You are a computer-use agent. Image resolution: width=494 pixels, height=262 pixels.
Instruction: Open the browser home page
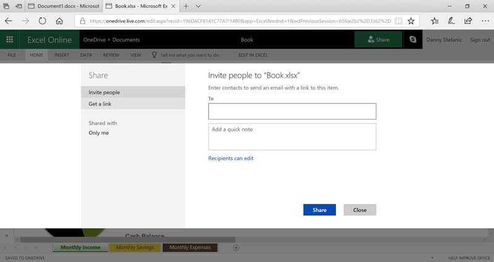(x=59, y=21)
